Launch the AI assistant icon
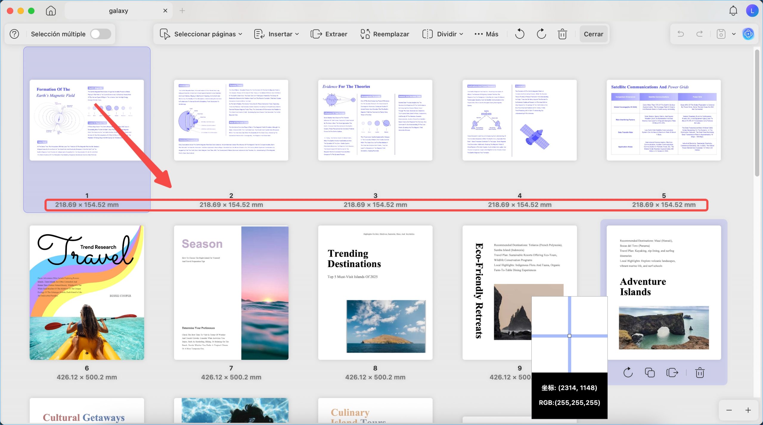The width and height of the screenshot is (763, 425). (x=749, y=34)
